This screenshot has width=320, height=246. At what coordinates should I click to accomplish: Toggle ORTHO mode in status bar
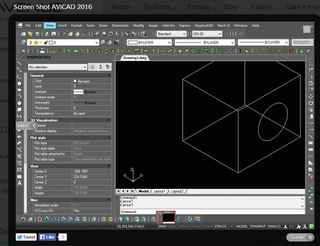point(183,226)
